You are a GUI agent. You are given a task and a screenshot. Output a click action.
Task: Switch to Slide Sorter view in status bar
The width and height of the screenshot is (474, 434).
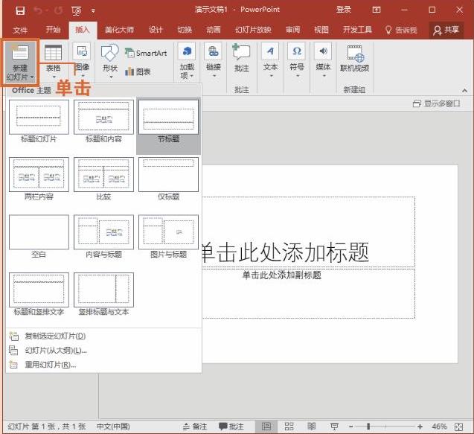289,427
